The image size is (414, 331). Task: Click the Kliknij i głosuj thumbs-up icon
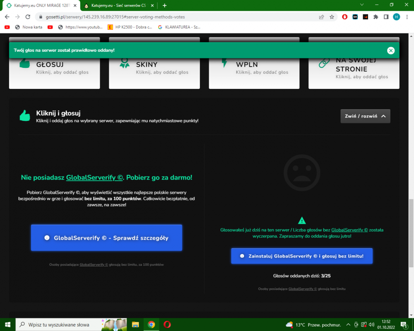tap(25, 115)
